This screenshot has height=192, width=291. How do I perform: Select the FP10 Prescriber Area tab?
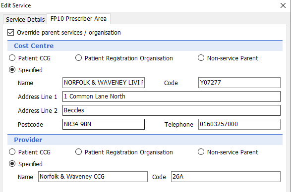78,19
